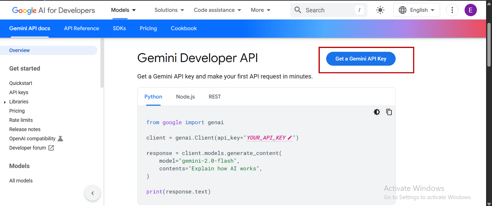Open the sidebar Pricing link
Viewport: 492px width, 206px height.
17,111
